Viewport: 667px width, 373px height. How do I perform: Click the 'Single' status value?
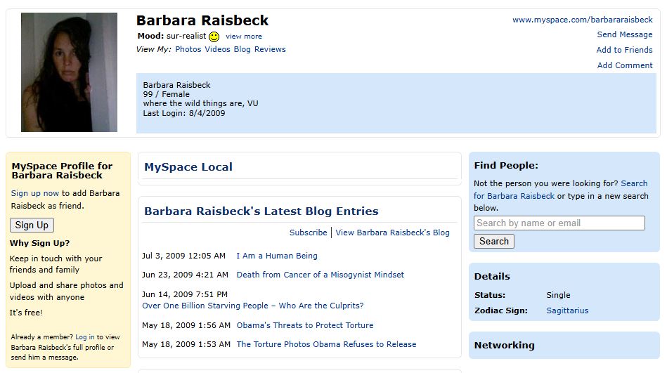click(558, 295)
